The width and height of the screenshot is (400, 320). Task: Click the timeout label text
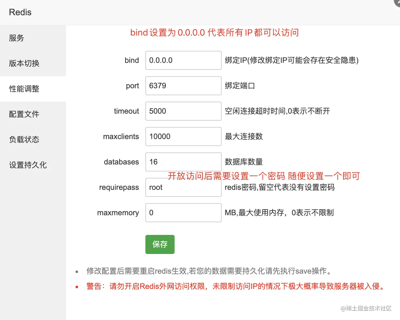pos(126,111)
